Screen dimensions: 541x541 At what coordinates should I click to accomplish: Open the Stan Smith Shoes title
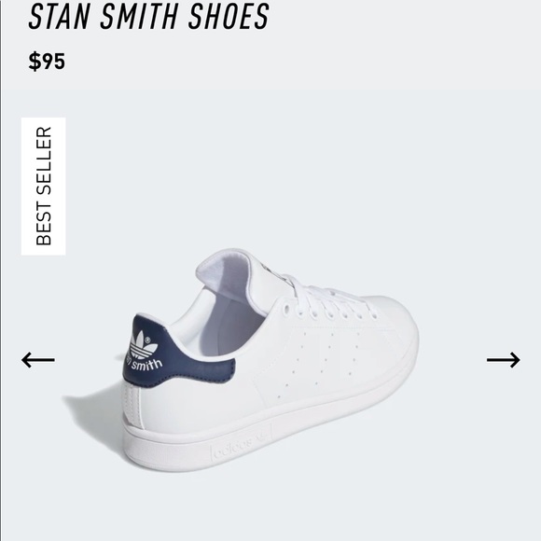(148, 16)
